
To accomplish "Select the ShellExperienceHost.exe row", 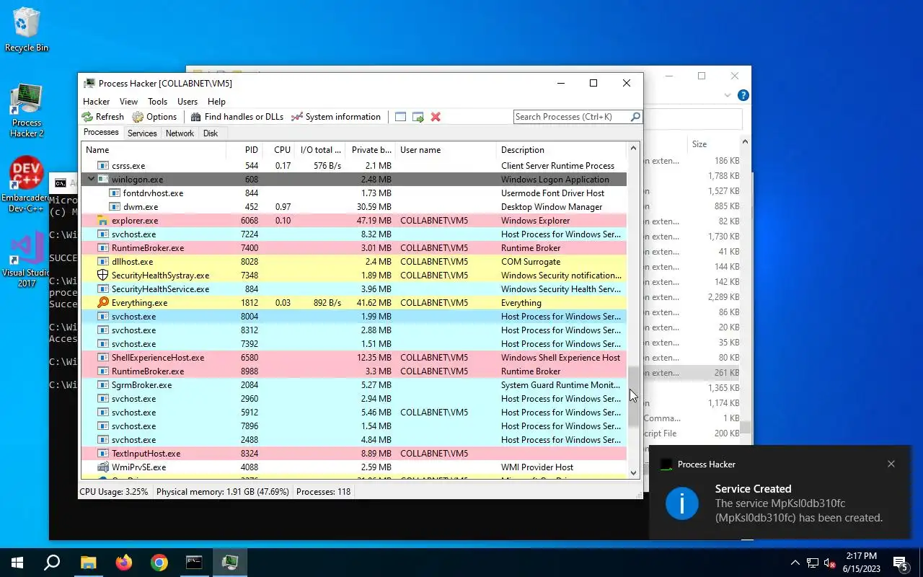I will click(354, 358).
